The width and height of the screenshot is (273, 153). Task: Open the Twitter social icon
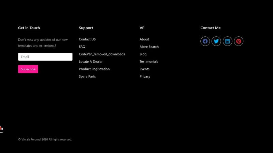216,41
